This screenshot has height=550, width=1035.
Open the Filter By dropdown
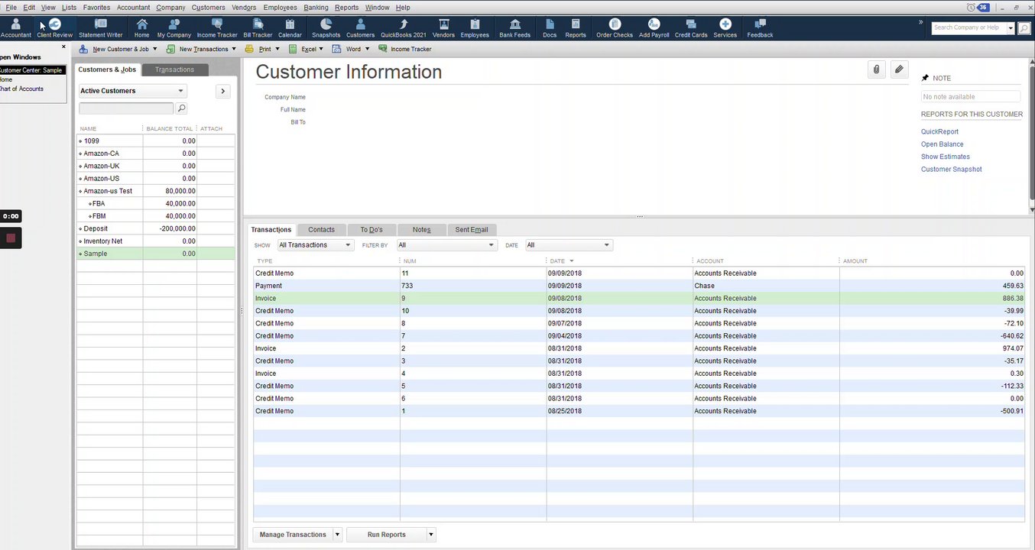[x=446, y=245]
